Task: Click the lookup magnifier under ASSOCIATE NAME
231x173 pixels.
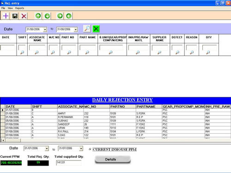Action: pyautogui.click(x=36, y=53)
